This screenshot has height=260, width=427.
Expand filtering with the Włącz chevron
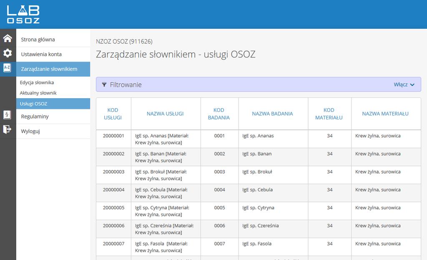tap(412, 85)
